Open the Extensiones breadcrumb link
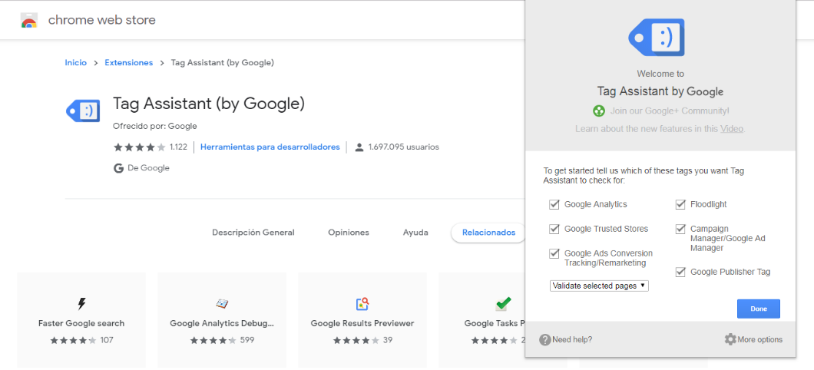This screenshot has width=814, height=370. 129,63
